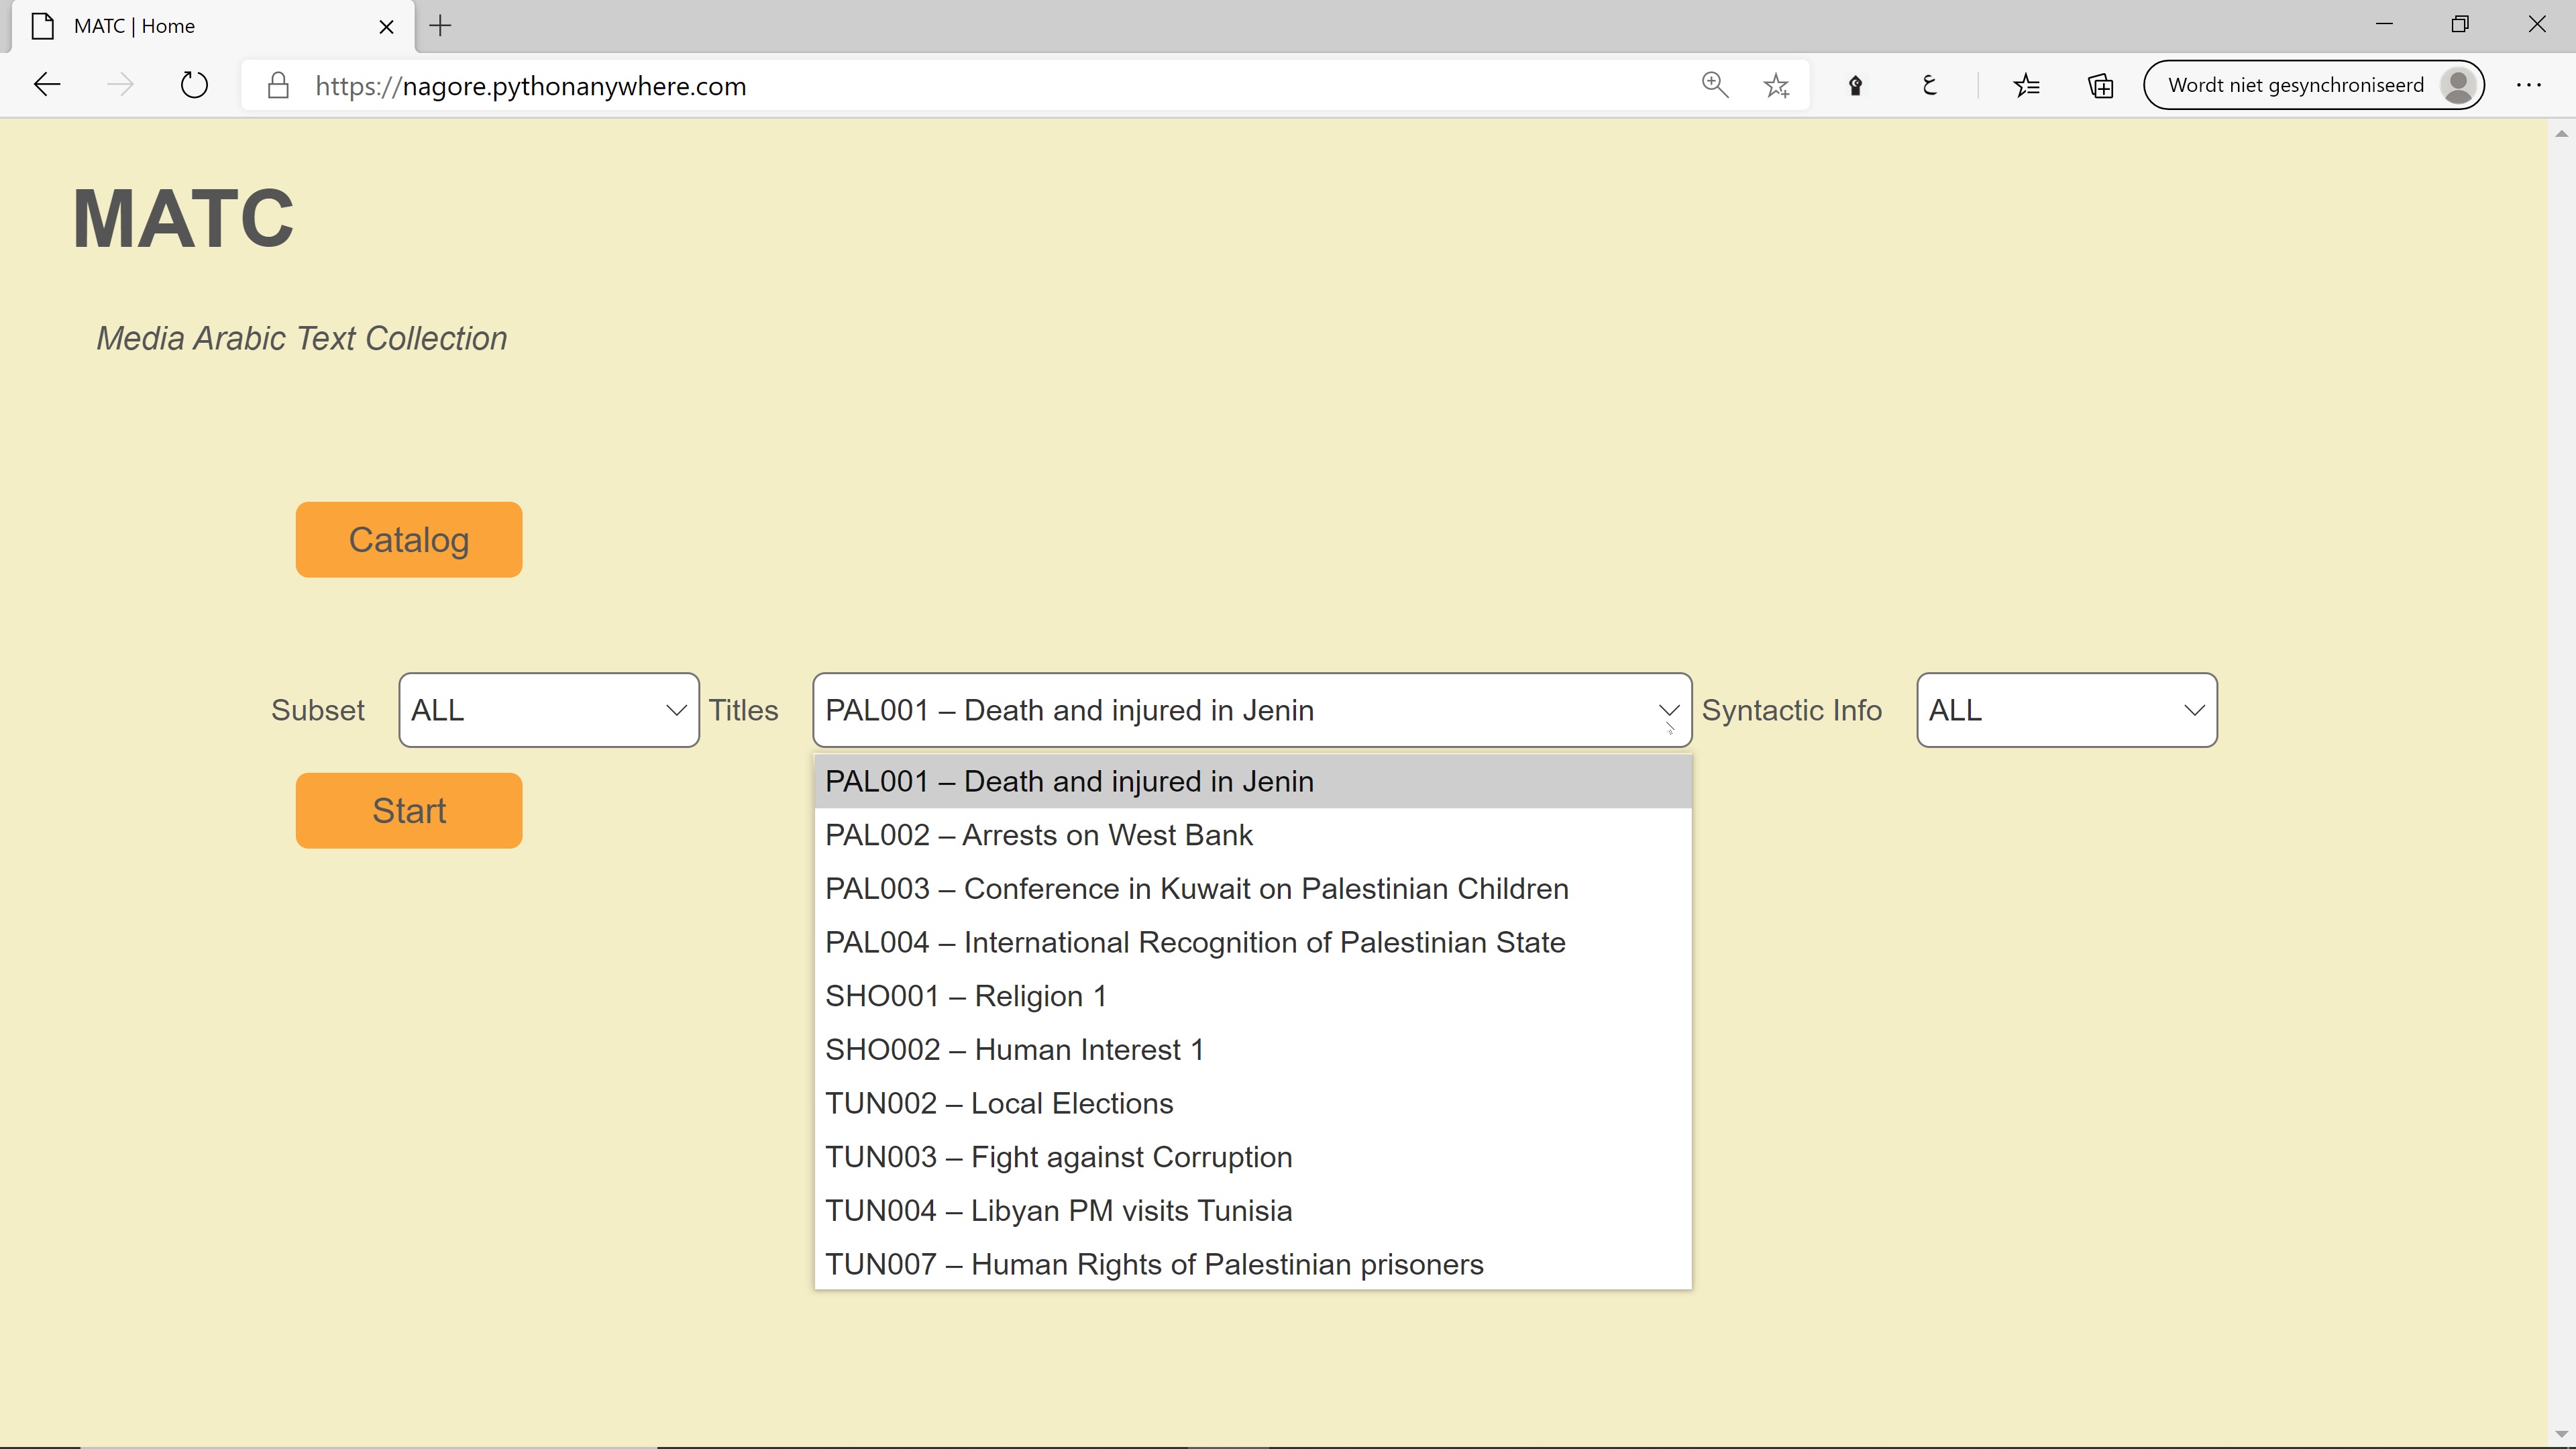Viewport: 2576px width, 1449px height.
Task: View site info via the lock icon
Action: point(279,85)
